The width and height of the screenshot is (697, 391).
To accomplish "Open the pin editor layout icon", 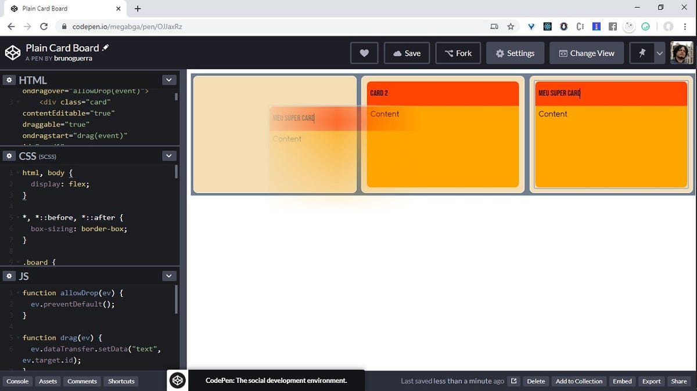I will click(x=642, y=53).
